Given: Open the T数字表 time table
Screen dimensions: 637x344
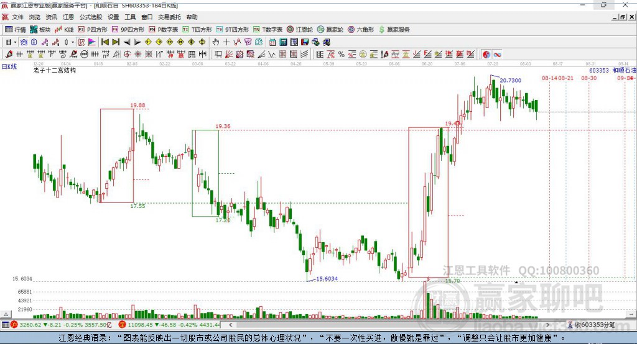Looking at the screenshot, I should click(x=267, y=30).
